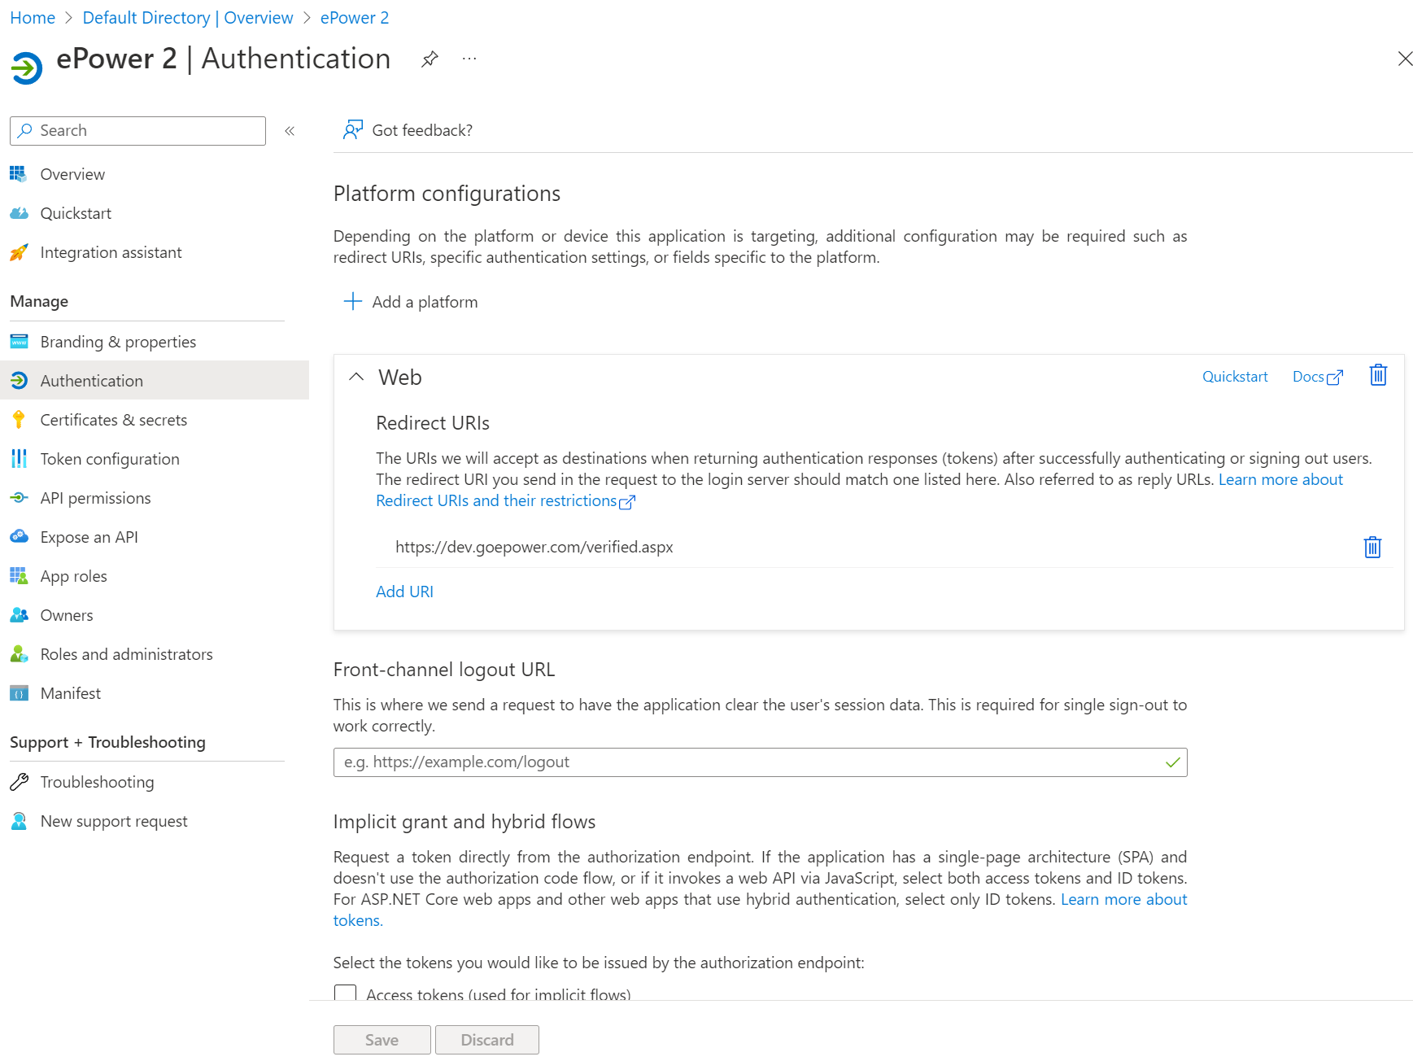
Task: Click the ePower 2 breadcrumb link
Action: pos(355,18)
